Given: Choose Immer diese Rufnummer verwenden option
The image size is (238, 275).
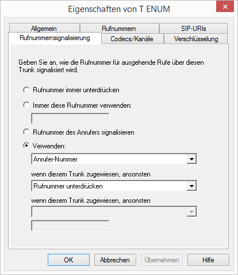Looking at the screenshot, I should click(26, 105).
